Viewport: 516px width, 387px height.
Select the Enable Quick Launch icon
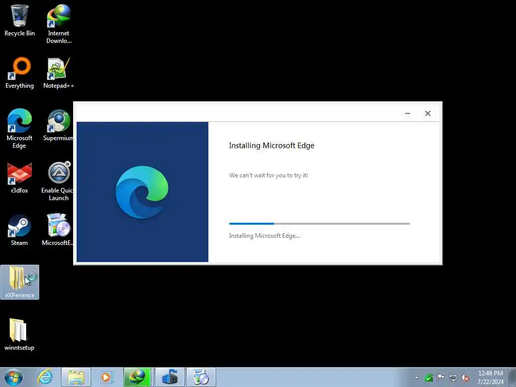click(x=57, y=181)
